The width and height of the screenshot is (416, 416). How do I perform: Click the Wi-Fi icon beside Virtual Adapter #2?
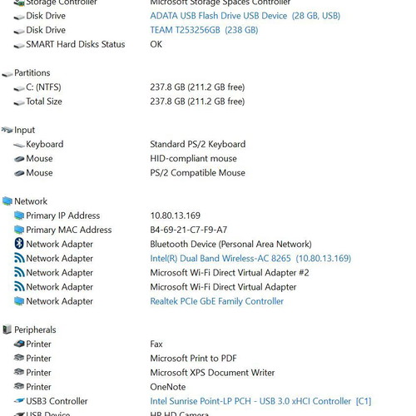[19, 273]
